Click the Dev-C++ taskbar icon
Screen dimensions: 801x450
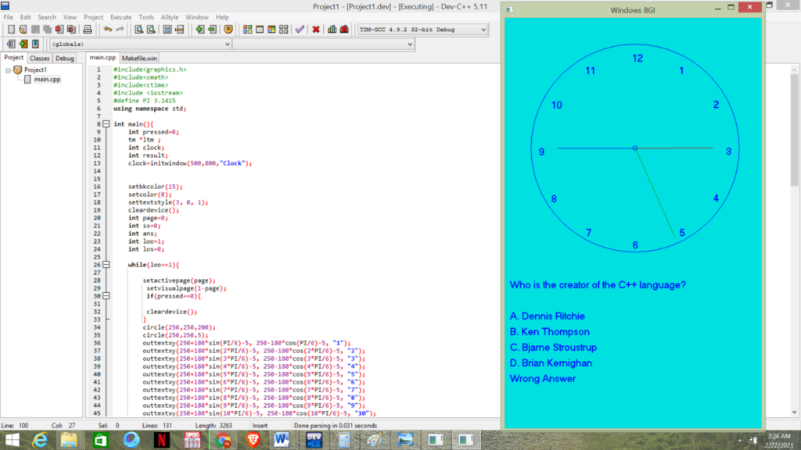click(x=314, y=440)
